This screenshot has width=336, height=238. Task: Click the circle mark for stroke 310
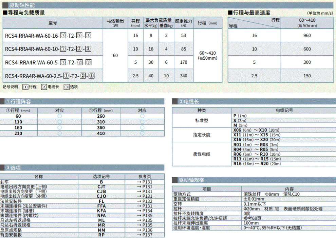142,122
